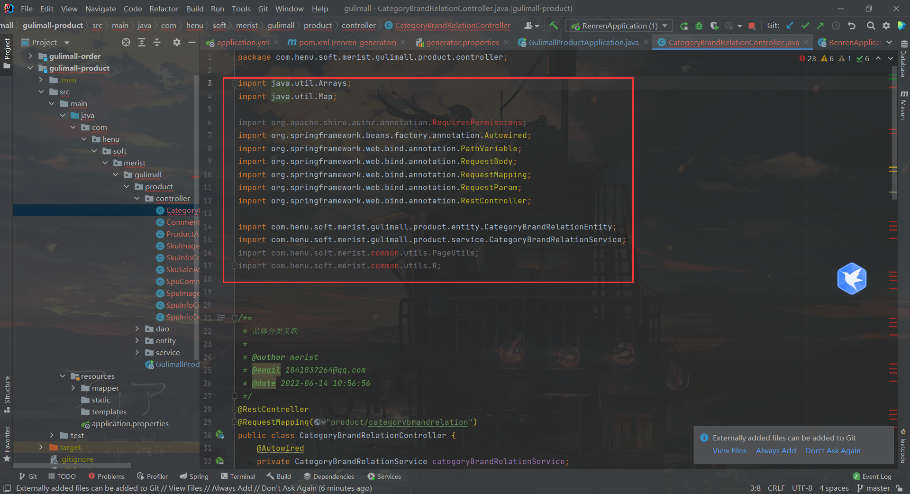Open the Tools menu

pyautogui.click(x=241, y=9)
